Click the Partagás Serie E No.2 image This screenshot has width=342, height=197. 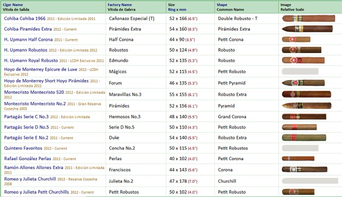(304, 138)
